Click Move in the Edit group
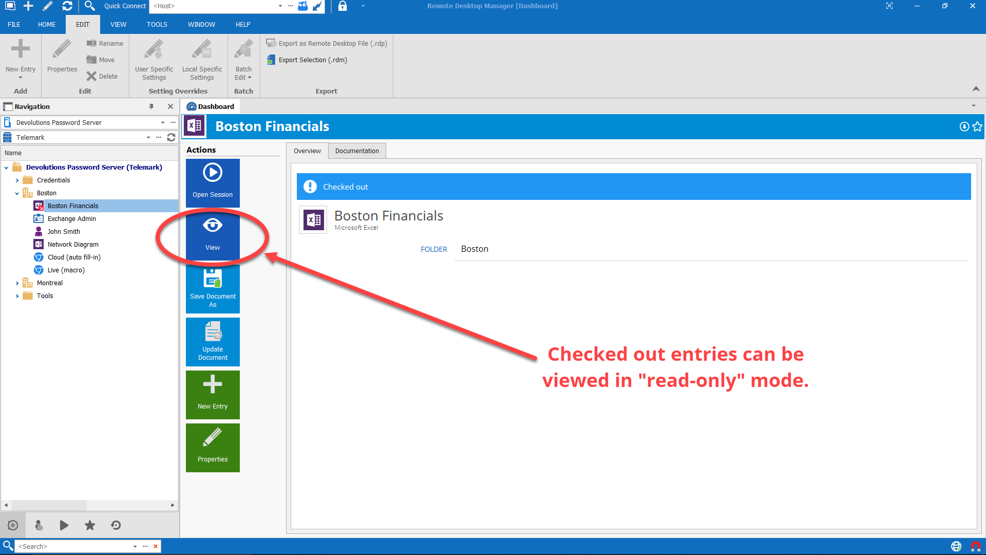The height and width of the screenshot is (555, 986). pos(101,60)
